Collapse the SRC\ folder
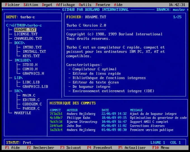The width and height of the screenshot is (190, 152). coord(18,91)
